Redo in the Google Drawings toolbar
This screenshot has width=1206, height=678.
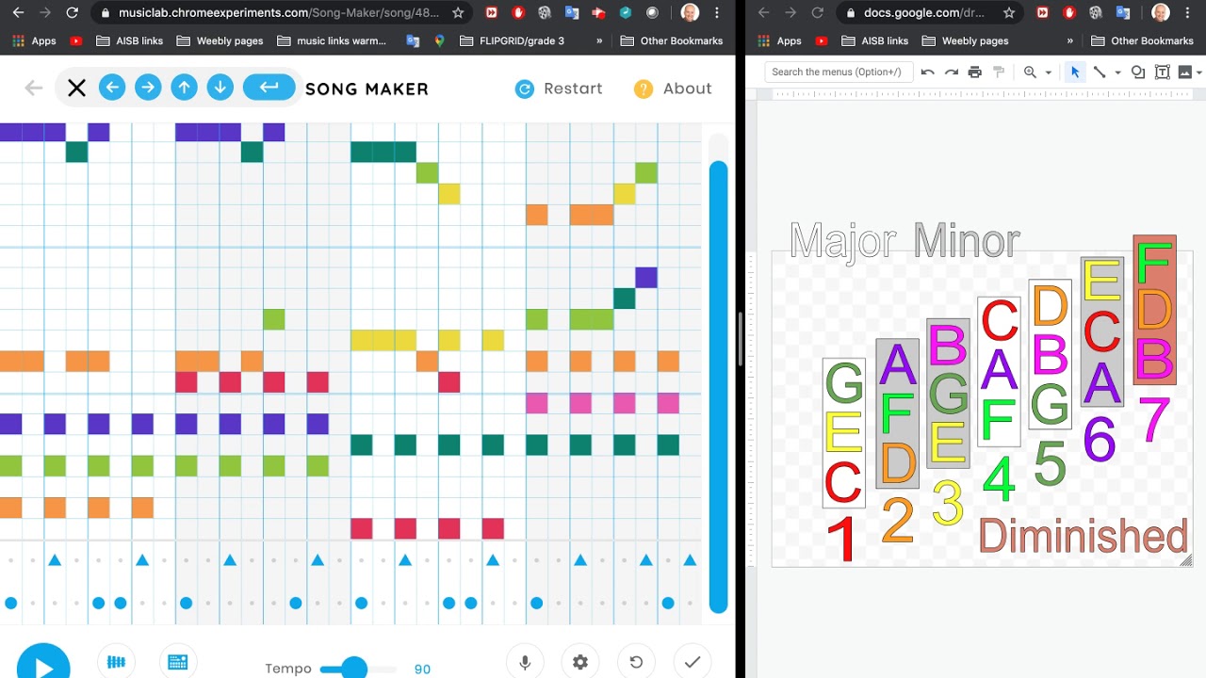pyautogui.click(x=952, y=72)
